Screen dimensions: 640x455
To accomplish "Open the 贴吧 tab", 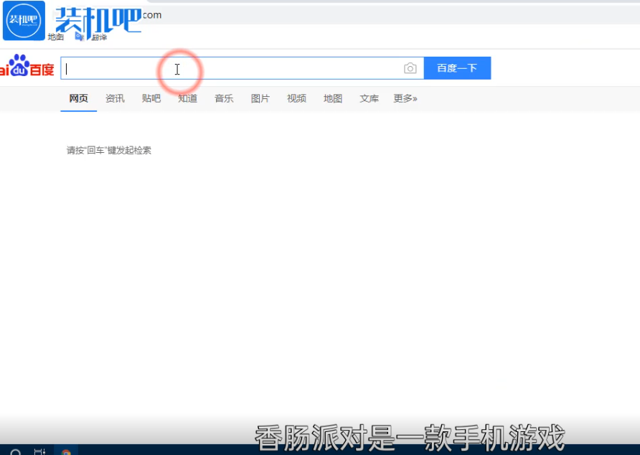I will coord(151,98).
